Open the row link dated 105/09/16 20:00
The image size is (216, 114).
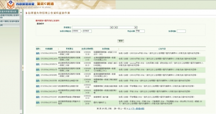coord(38,102)
